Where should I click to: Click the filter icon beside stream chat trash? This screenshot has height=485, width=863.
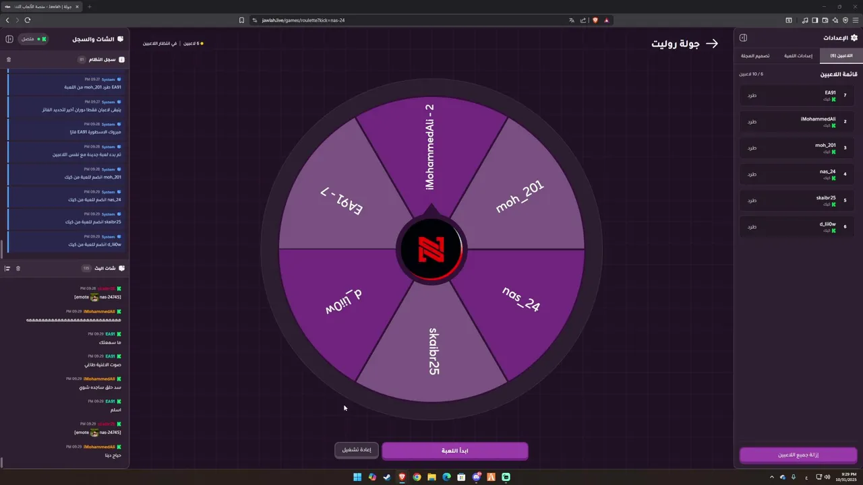point(7,268)
